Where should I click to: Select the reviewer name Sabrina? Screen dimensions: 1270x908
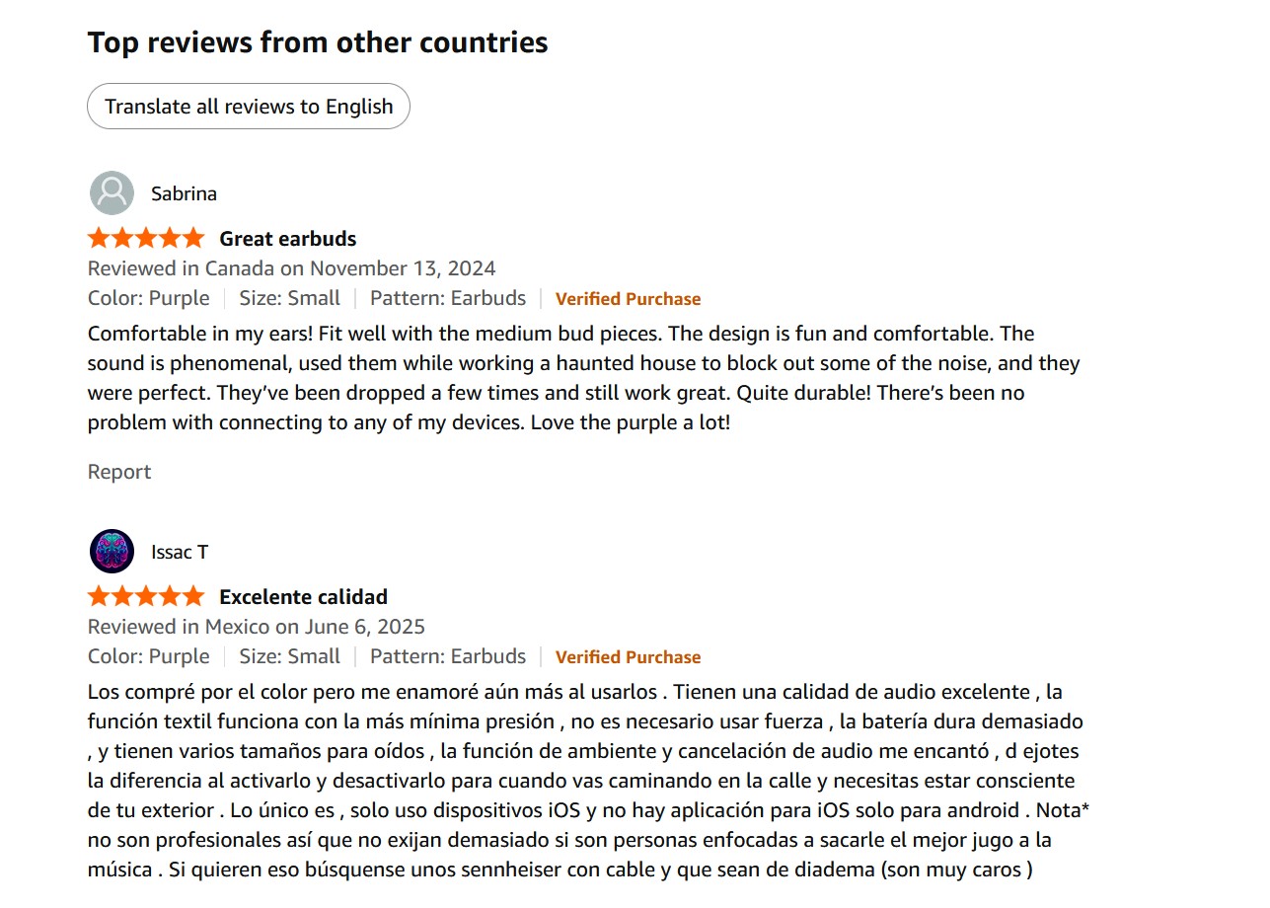[184, 193]
